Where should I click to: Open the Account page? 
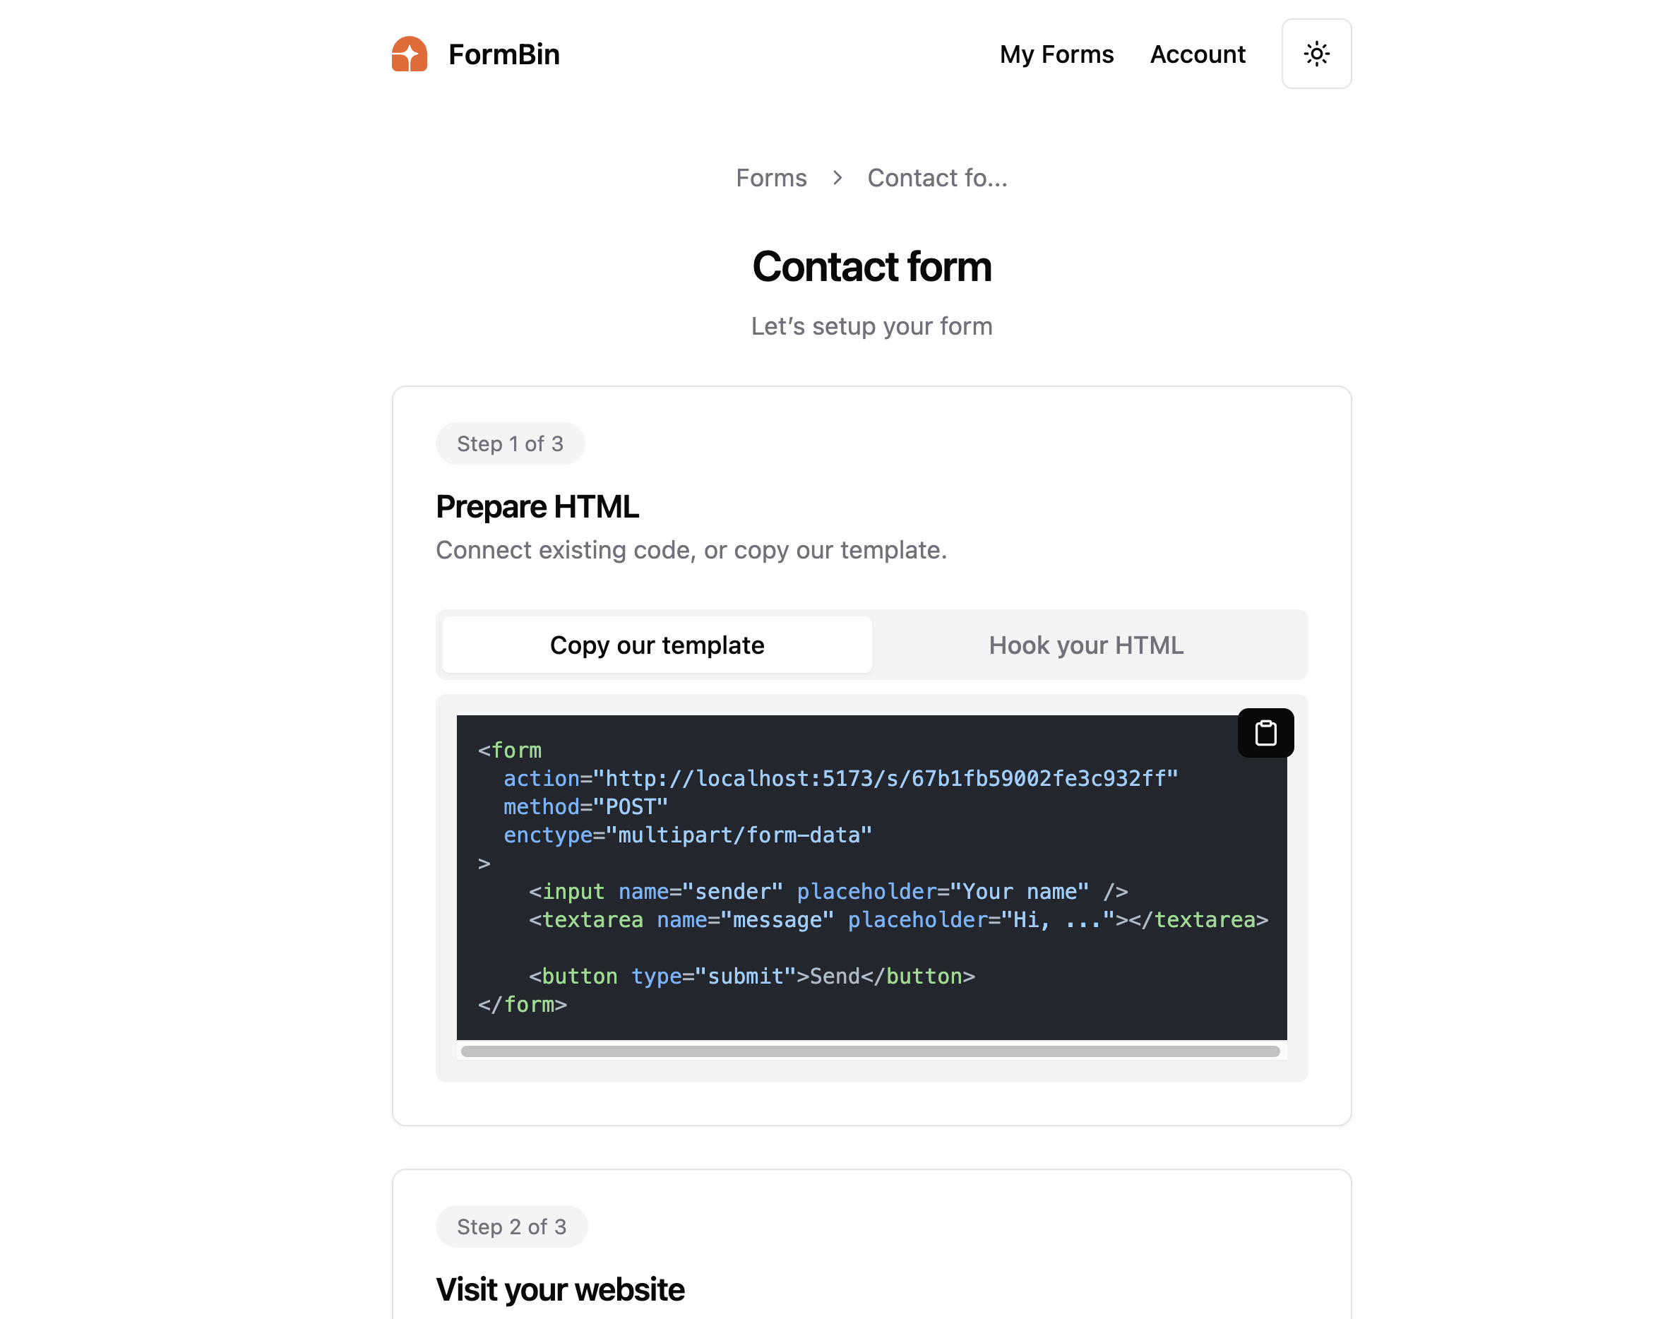[1198, 54]
